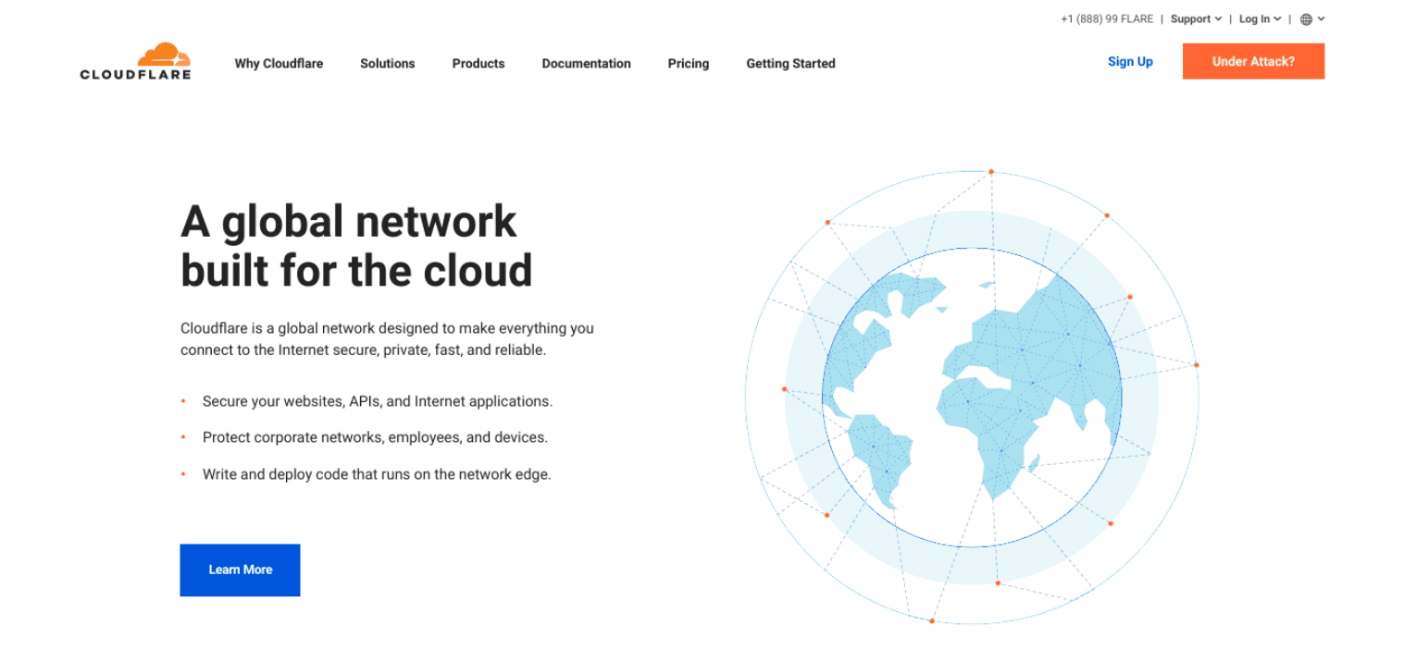Open the Documentation menu
The image size is (1404, 649).
586,63
